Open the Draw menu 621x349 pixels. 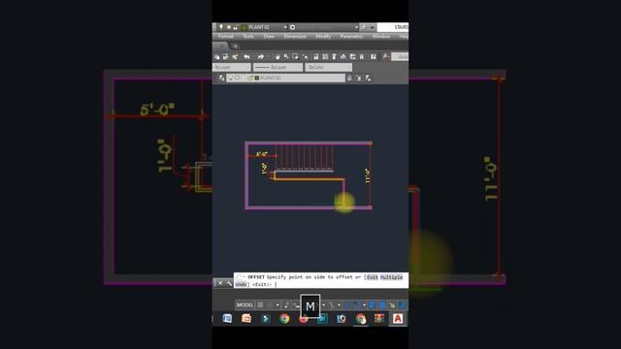[x=269, y=37]
